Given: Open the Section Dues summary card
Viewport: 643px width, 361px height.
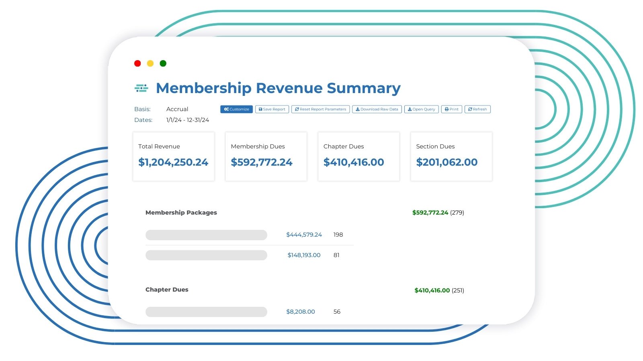Looking at the screenshot, I should [451, 156].
